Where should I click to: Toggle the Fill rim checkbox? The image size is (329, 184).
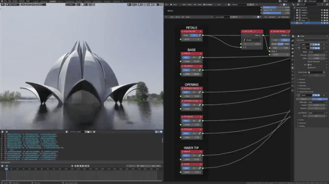[308, 65]
